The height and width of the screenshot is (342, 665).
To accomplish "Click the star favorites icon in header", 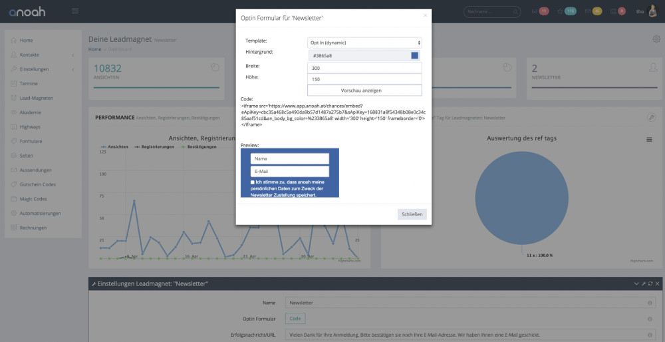I will (560, 11).
